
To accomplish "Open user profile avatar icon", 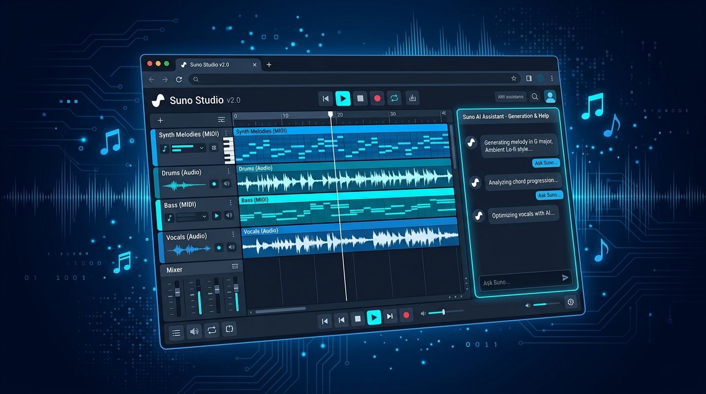I will (x=550, y=96).
